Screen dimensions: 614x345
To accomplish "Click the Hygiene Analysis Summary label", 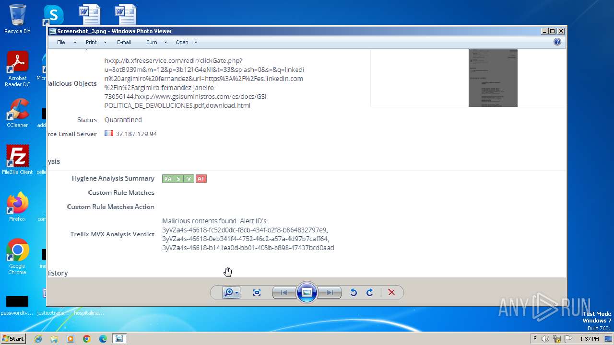I will (x=113, y=178).
